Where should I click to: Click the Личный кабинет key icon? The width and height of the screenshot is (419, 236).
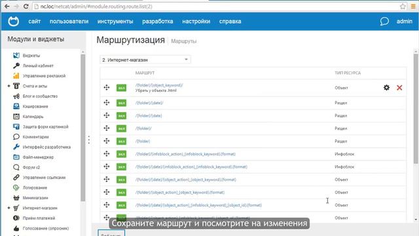point(16,66)
